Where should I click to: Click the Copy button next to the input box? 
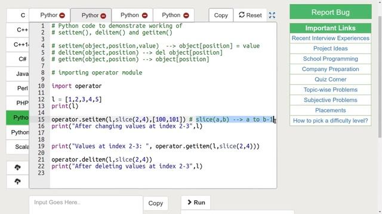(x=156, y=203)
